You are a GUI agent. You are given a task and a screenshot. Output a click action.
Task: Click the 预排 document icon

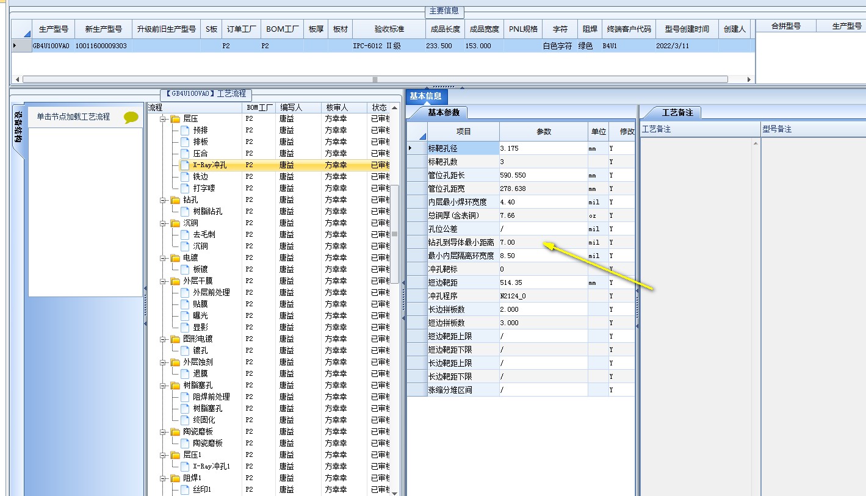pyautogui.click(x=185, y=131)
